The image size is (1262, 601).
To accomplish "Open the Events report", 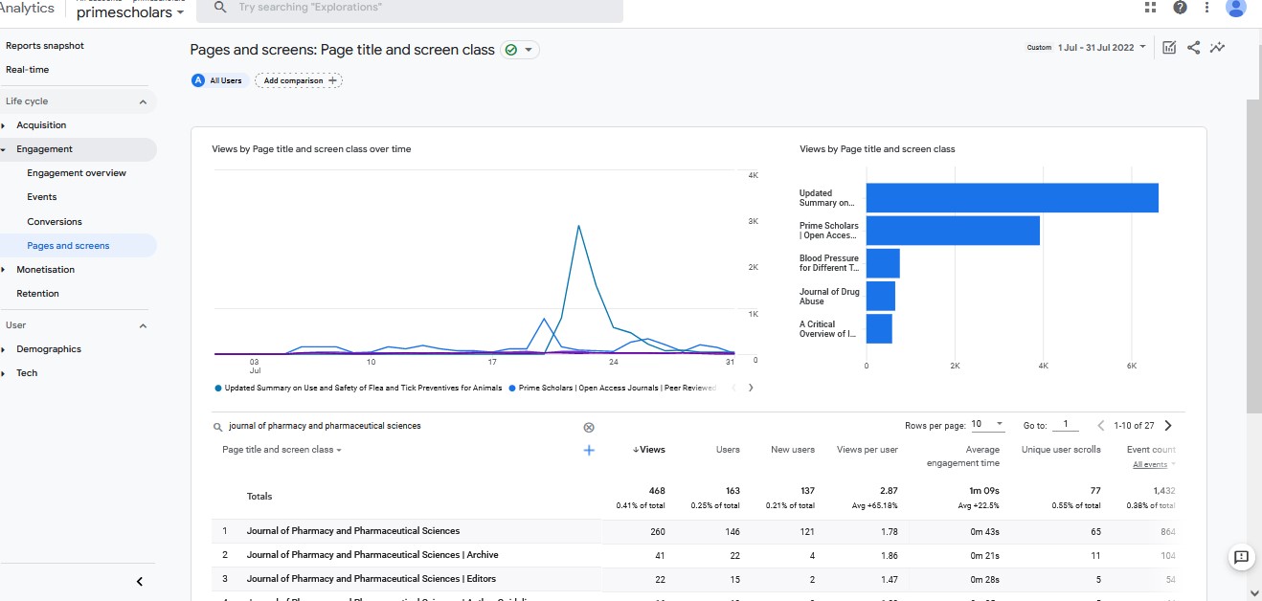I will coord(42,197).
